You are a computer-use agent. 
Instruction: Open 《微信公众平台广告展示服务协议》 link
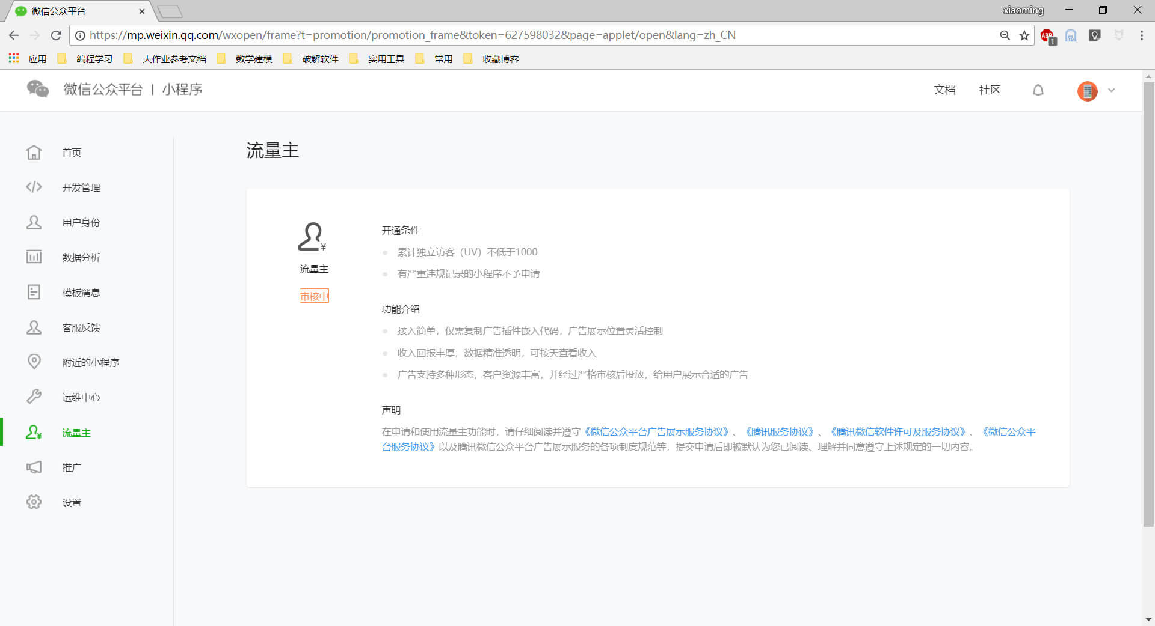click(656, 431)
